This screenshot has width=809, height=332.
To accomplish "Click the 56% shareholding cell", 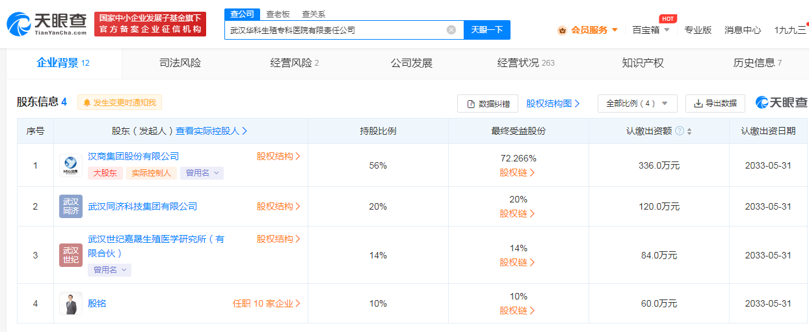I will click(378, 165).
